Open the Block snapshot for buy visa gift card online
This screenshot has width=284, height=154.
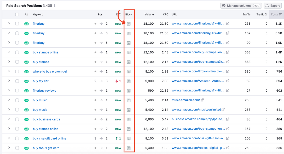(x=129, y=138)
